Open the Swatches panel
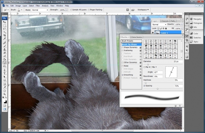Viewport: 205px width, 133px height. 195,38
